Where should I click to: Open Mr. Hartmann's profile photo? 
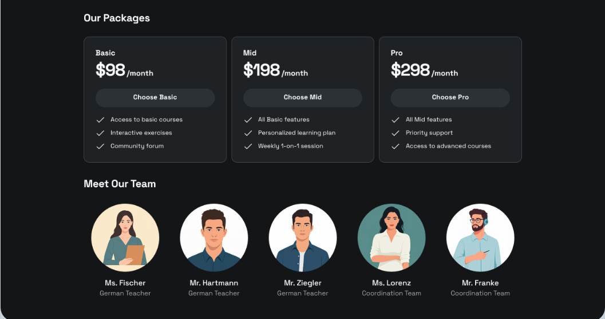(x=214, y=238)
